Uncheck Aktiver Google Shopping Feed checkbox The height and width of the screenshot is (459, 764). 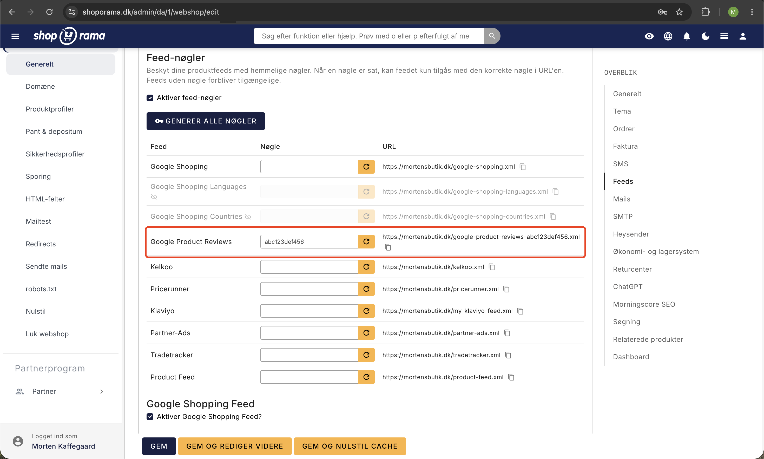(x=150, y=417)
